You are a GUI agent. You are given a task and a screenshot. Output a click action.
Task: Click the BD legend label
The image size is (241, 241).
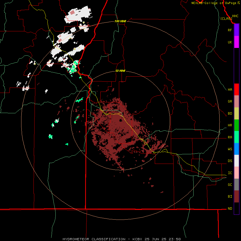click(x=230, y=114)
